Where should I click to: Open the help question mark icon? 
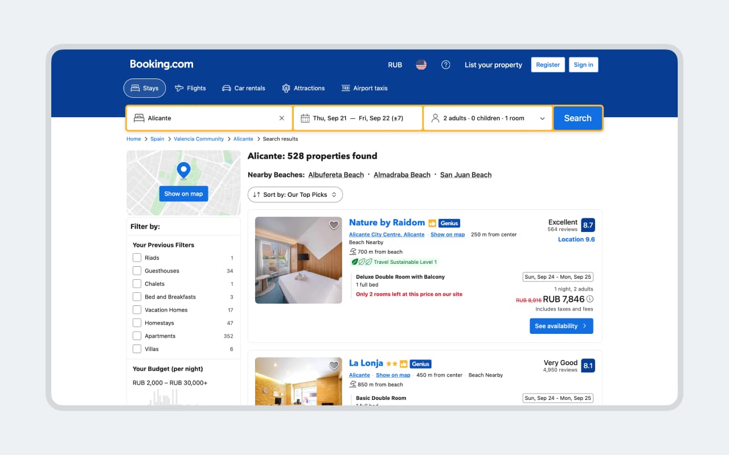coord(446,65)
